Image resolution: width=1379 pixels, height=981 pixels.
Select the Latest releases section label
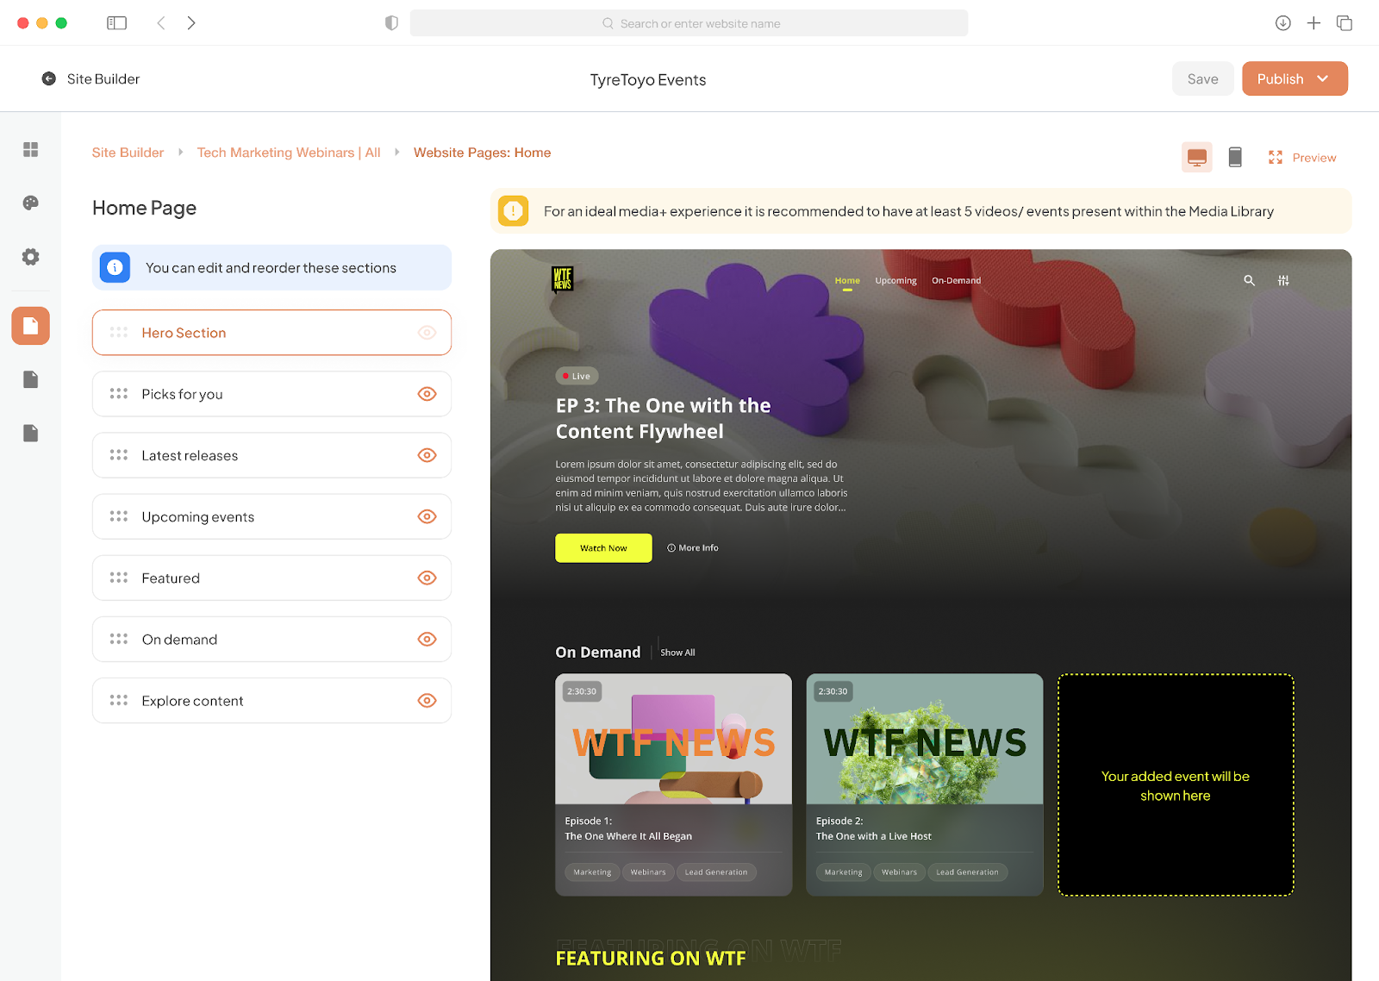(190, 455)
